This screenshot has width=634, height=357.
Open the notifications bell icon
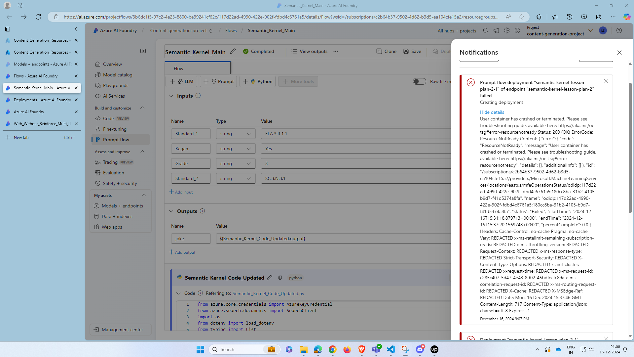485,30
